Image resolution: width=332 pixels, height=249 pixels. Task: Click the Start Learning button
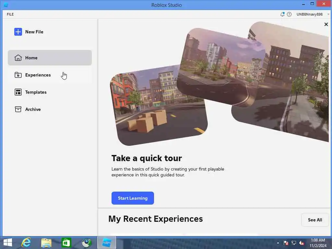tap(133, 198)
